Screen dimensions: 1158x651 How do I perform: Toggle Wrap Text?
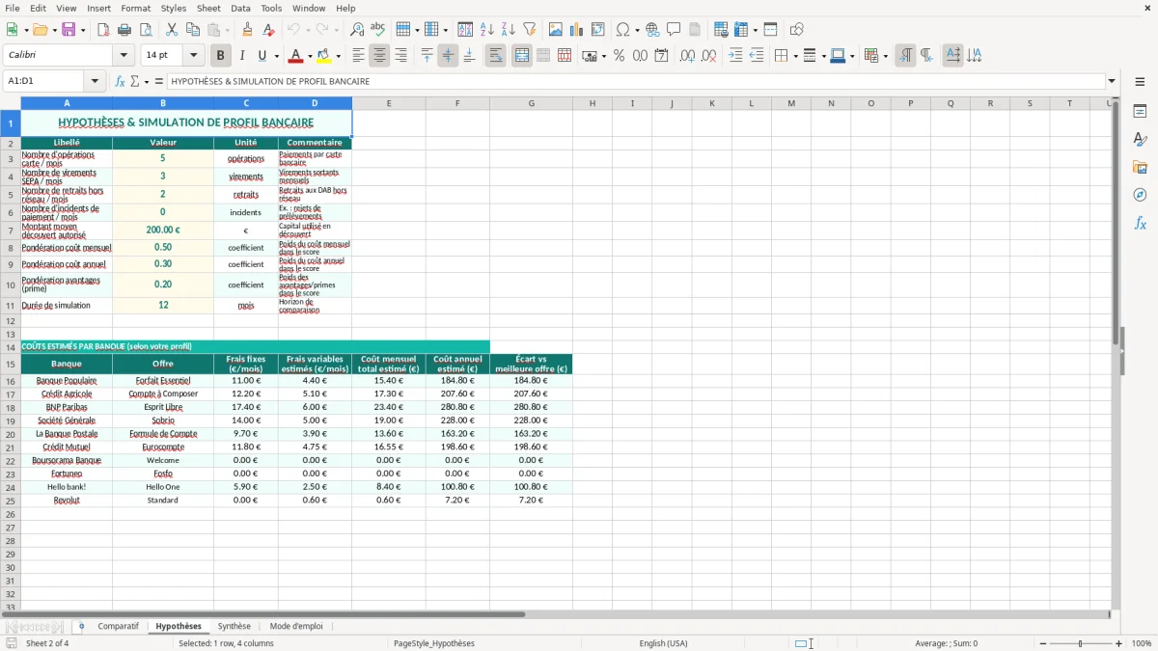495,56
